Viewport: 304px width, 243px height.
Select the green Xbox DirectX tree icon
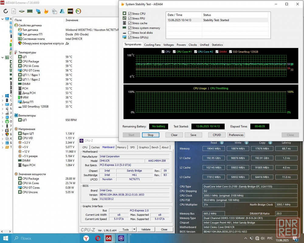[x=7, y=122]
